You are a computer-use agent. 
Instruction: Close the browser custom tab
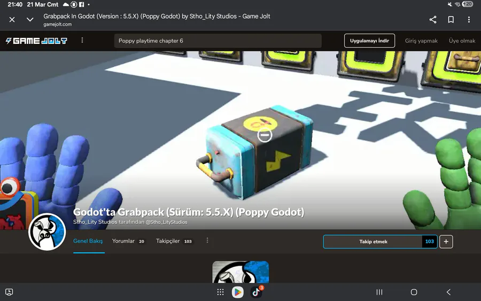(x=12, y=20)
